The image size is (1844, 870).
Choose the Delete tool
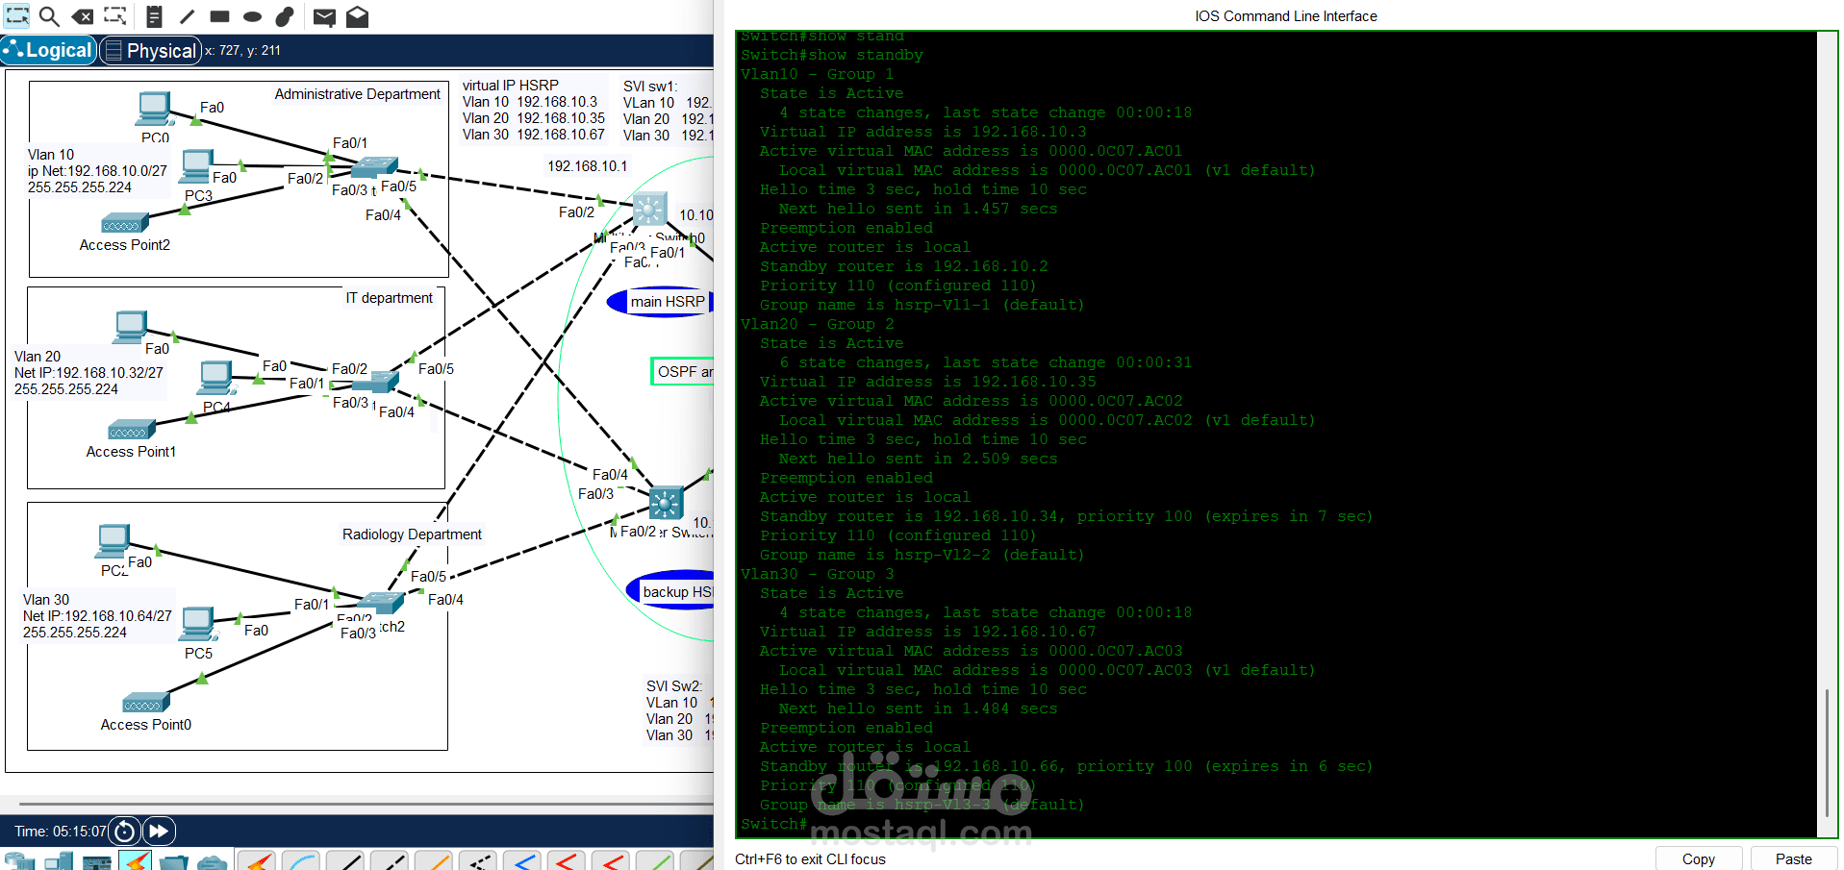coord(83,16)
